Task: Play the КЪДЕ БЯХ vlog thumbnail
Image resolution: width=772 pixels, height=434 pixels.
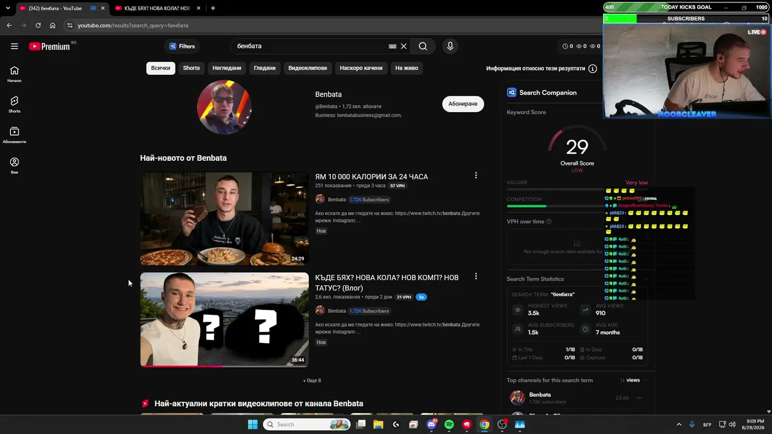Action: click(224, 319)
